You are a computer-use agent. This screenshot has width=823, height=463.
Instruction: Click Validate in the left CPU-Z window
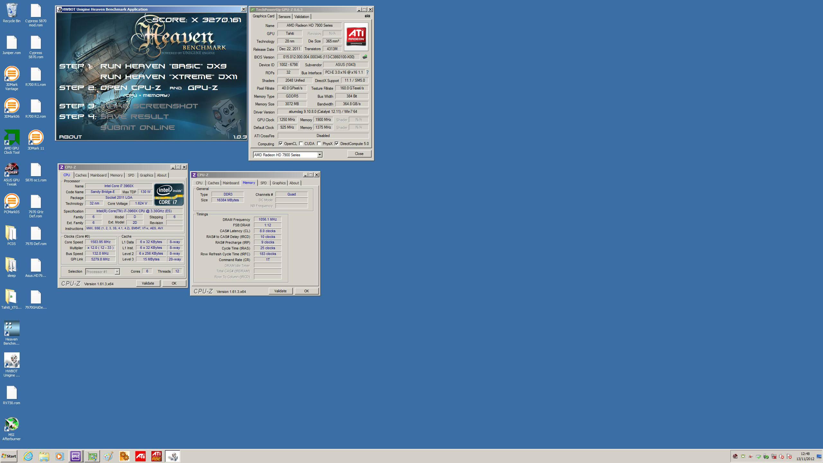[148, 283]
